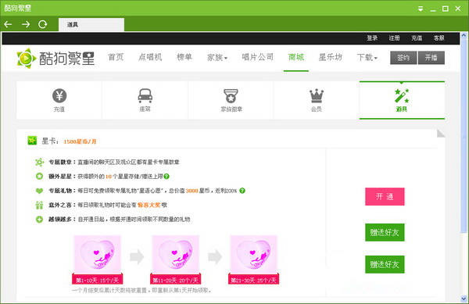Open the title bar dropdown menu icon
The width and height of the screenshot is (469, 304).
click(x=421, y=9)
